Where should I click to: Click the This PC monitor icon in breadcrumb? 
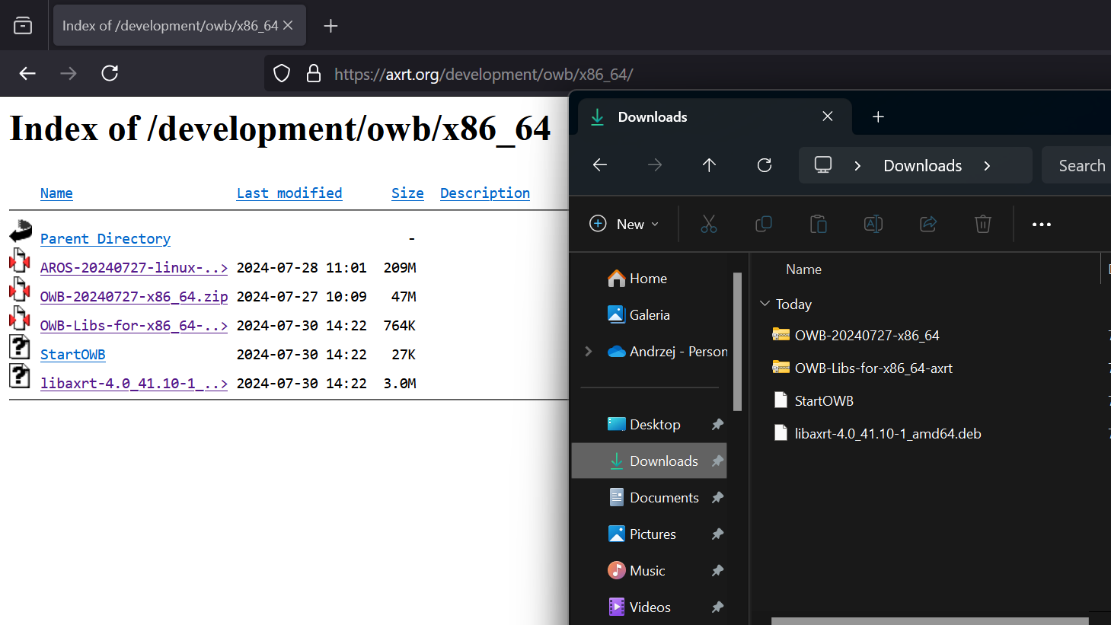point(823,164)
